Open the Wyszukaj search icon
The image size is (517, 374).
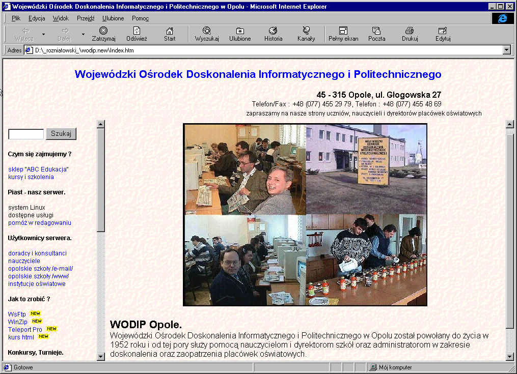point(206,31)
